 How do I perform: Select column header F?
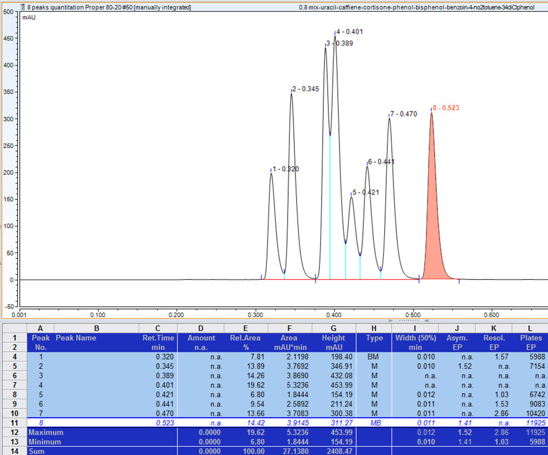click(x=290, y=329)
